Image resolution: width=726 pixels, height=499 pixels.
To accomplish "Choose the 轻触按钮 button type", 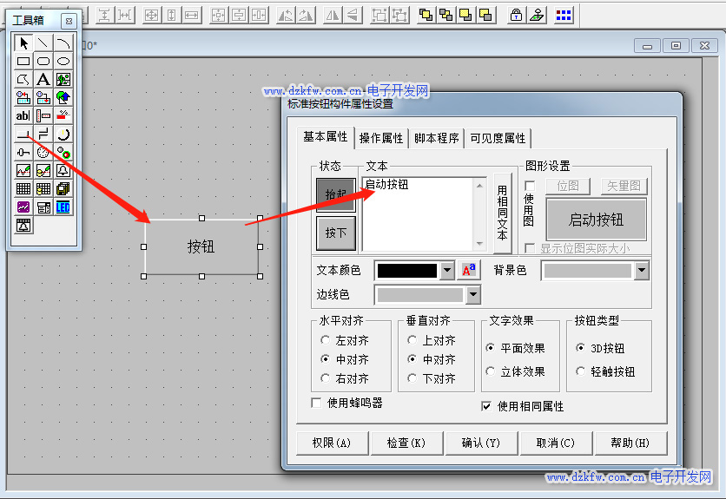I will point(581,371).
